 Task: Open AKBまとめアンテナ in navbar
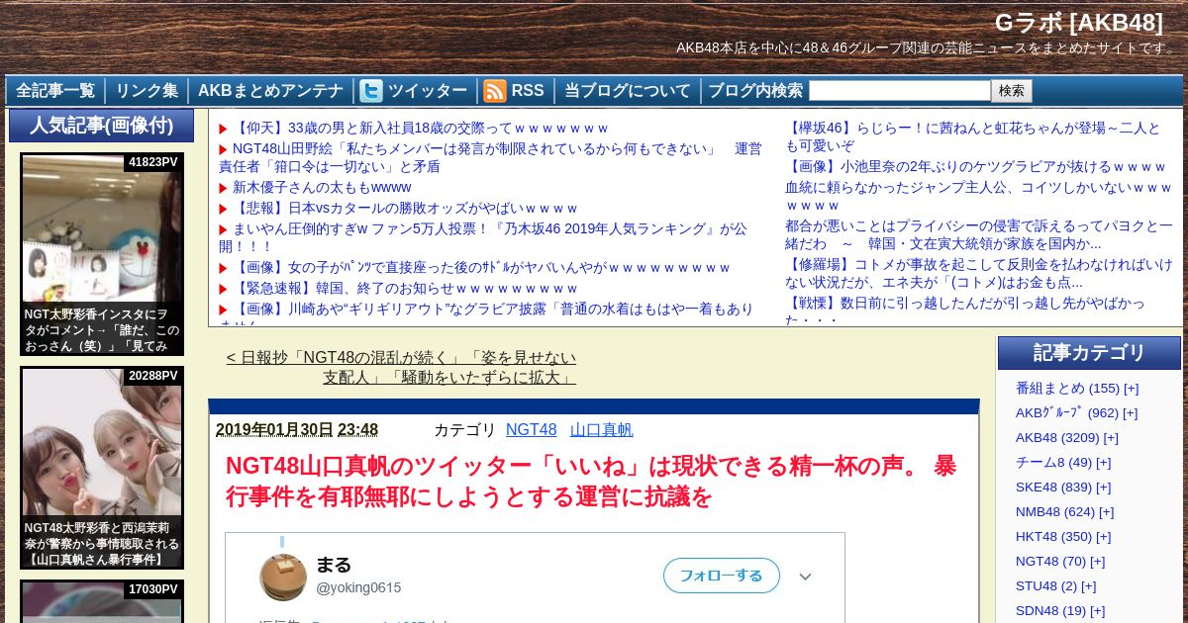click(270, 91)
